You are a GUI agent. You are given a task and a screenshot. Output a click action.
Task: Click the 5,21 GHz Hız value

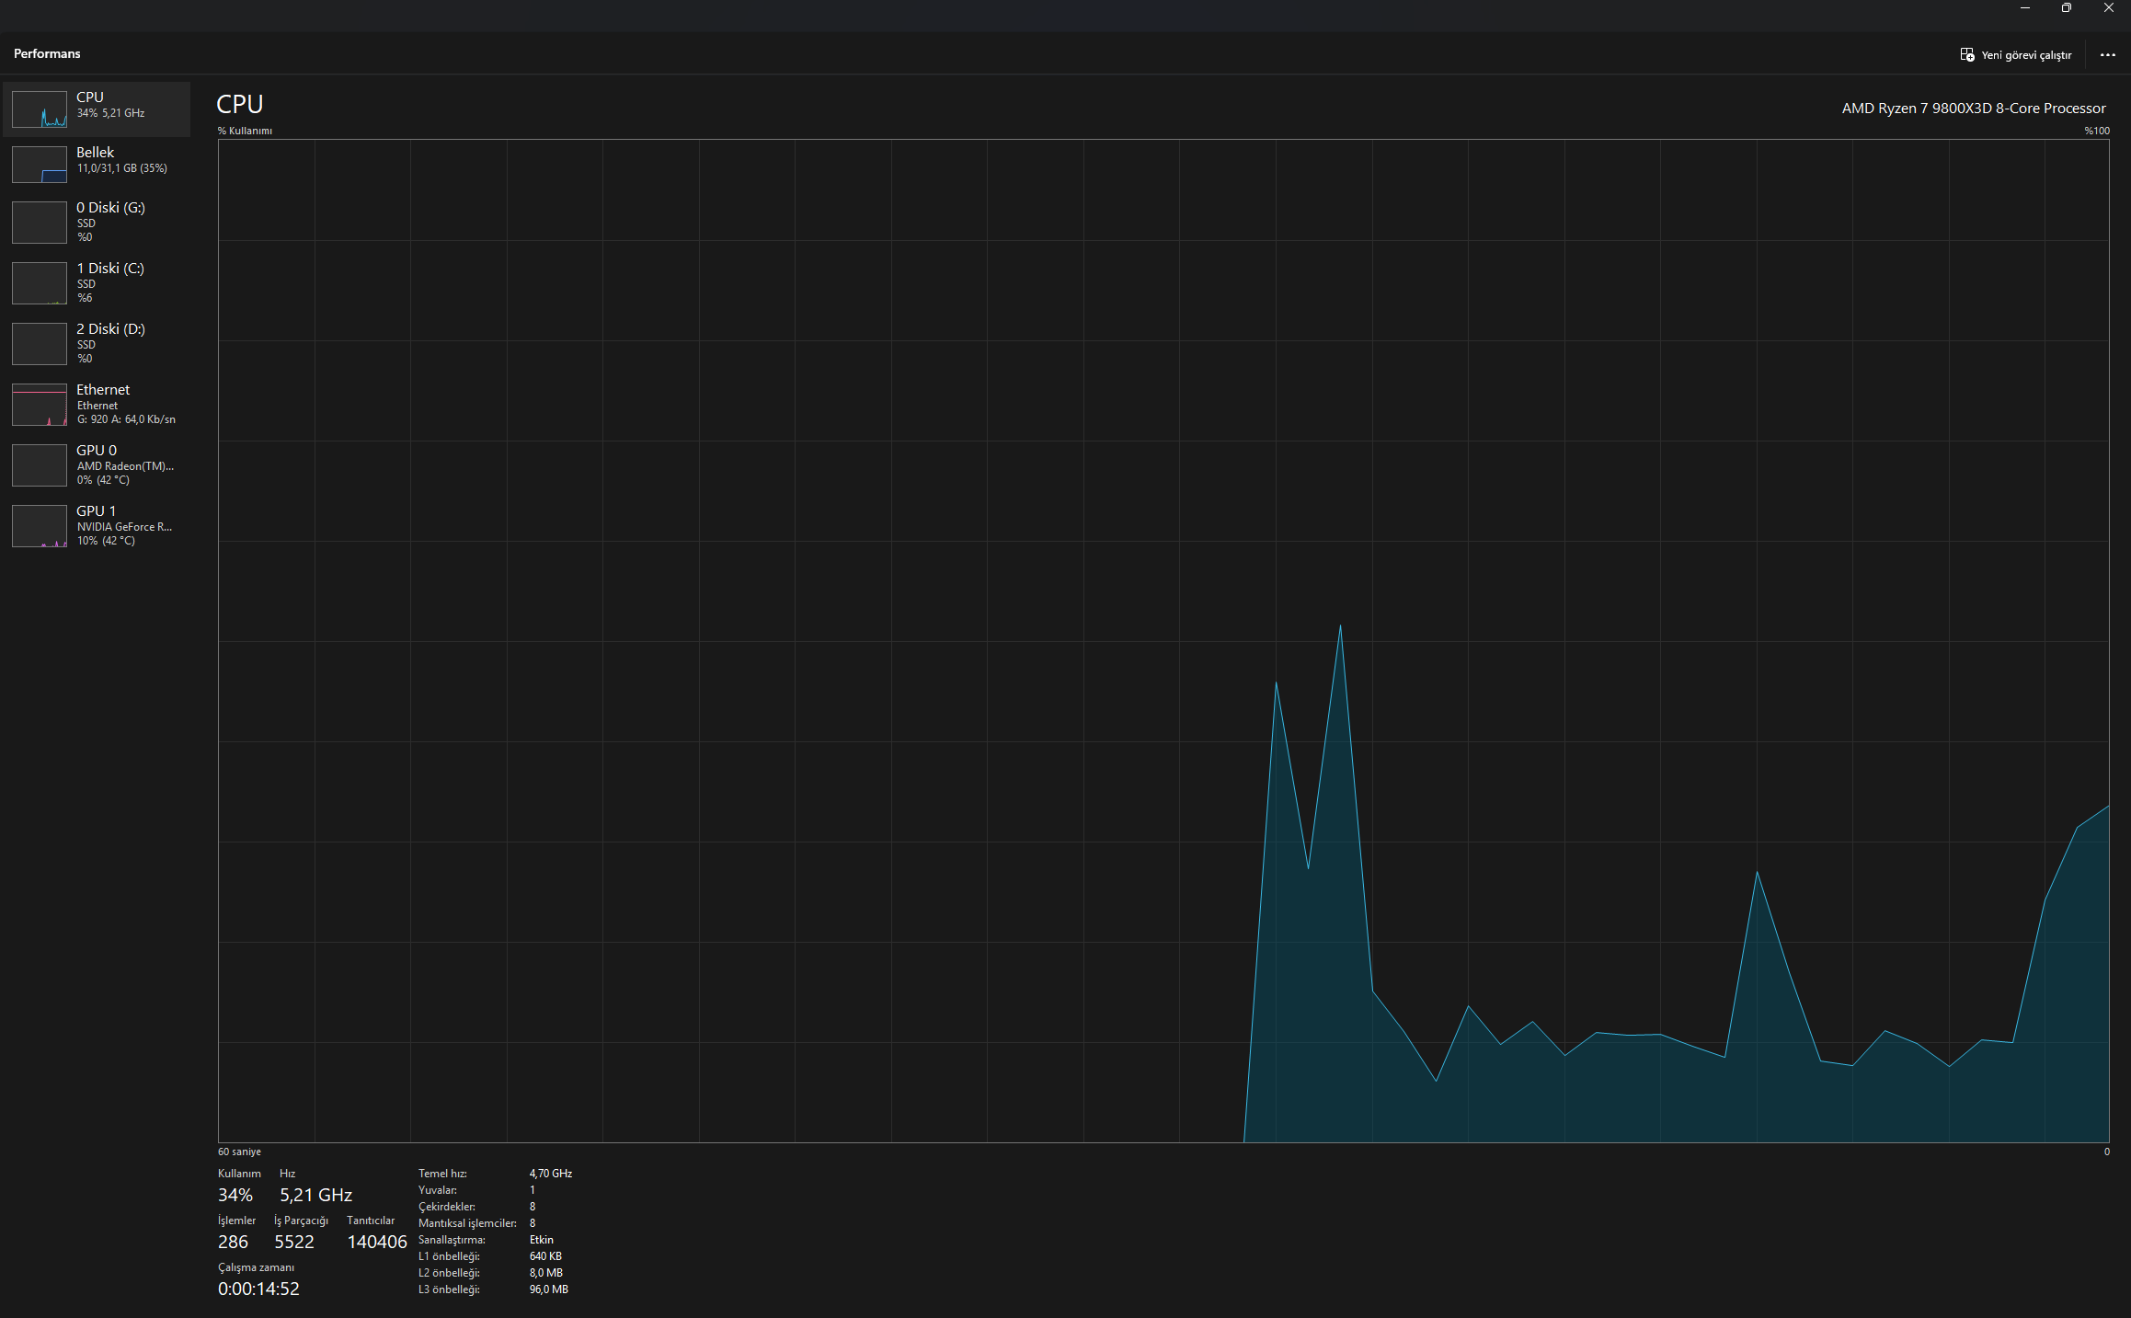[316, 1195]
